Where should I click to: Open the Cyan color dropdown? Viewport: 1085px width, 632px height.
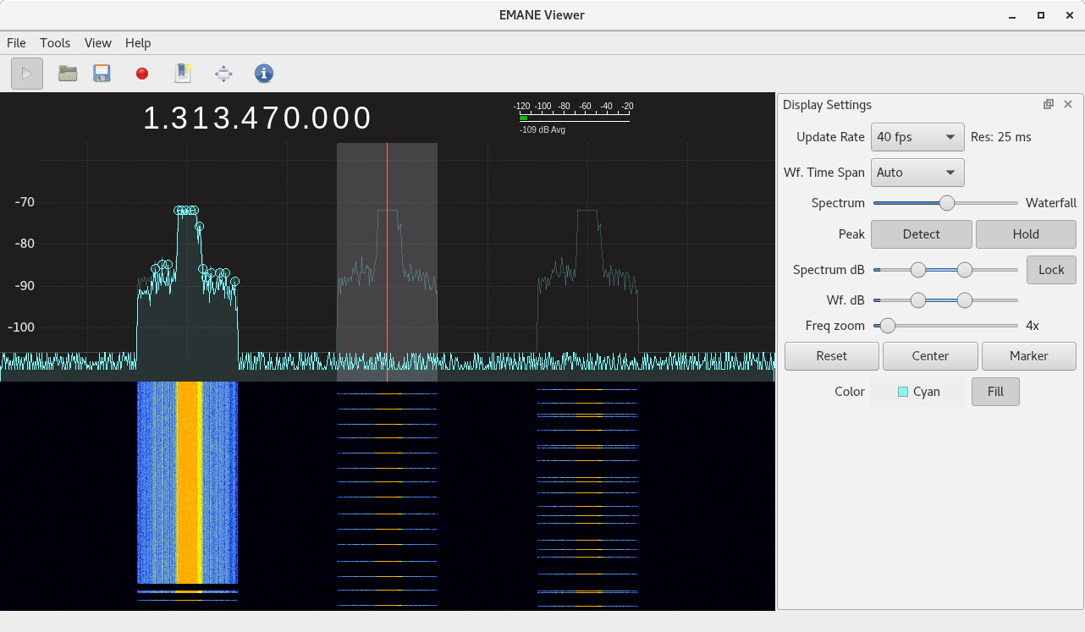coord(917,392)
